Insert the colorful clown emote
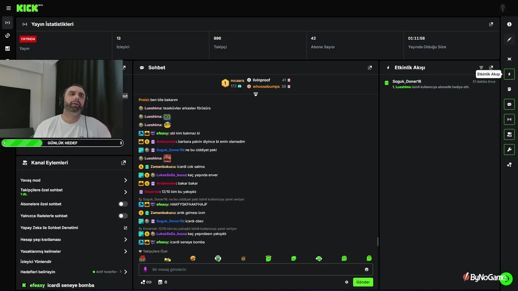 tap(218, 258)
